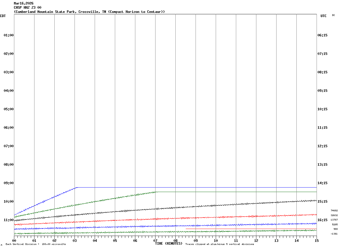The width and height of the screenshot is (339, 248).
Task: Click the 74682 DC offset value
Action: (x=334, y=210)
